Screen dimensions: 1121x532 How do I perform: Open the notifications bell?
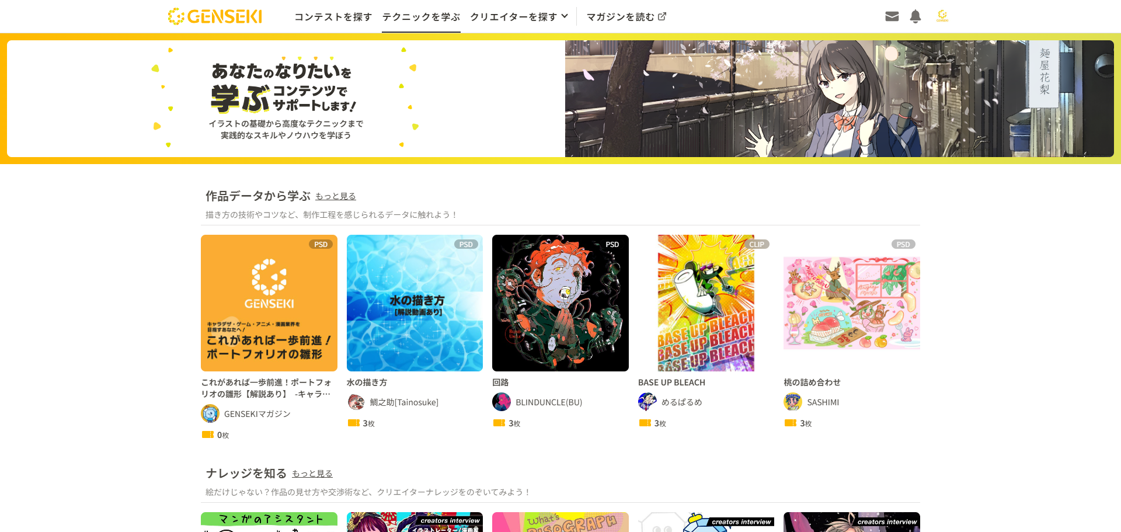[915, 16]
